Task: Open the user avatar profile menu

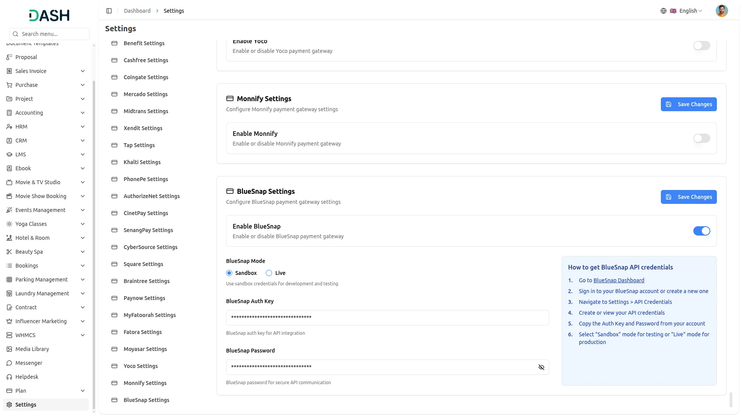Action: [722, 11]
